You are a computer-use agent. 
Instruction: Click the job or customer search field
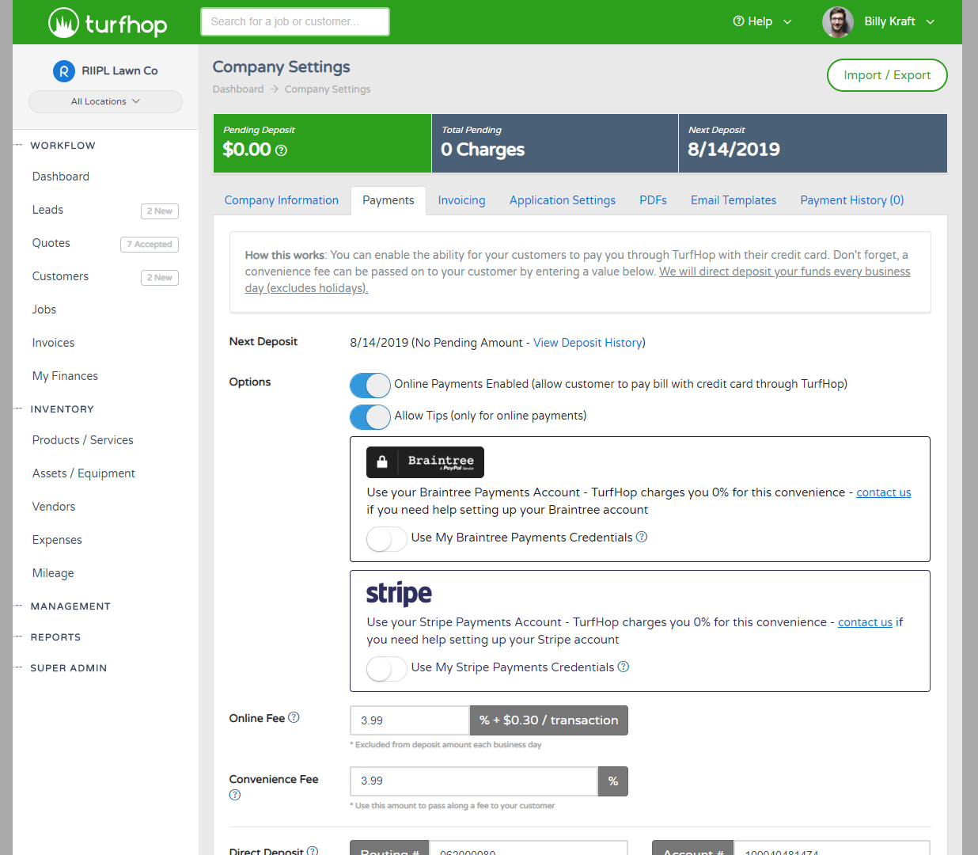294,21
